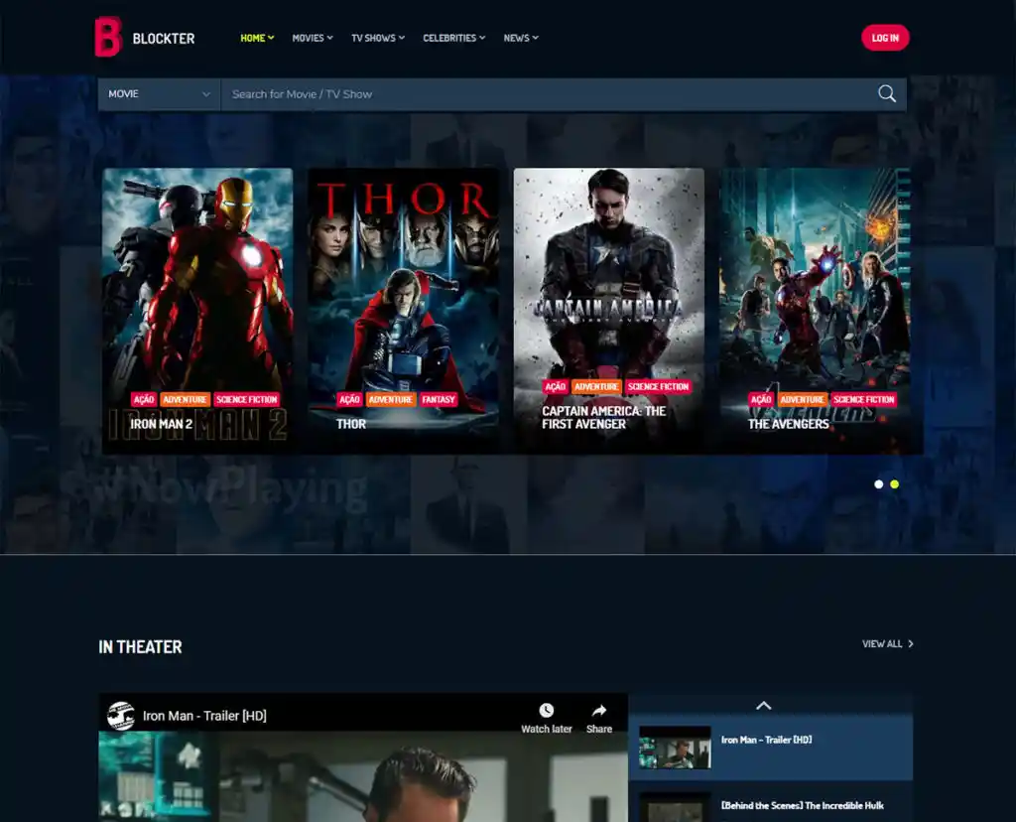The image size is (1016, 822).
Task: Select the first carousel slide dot
Action: pos(878,484)
